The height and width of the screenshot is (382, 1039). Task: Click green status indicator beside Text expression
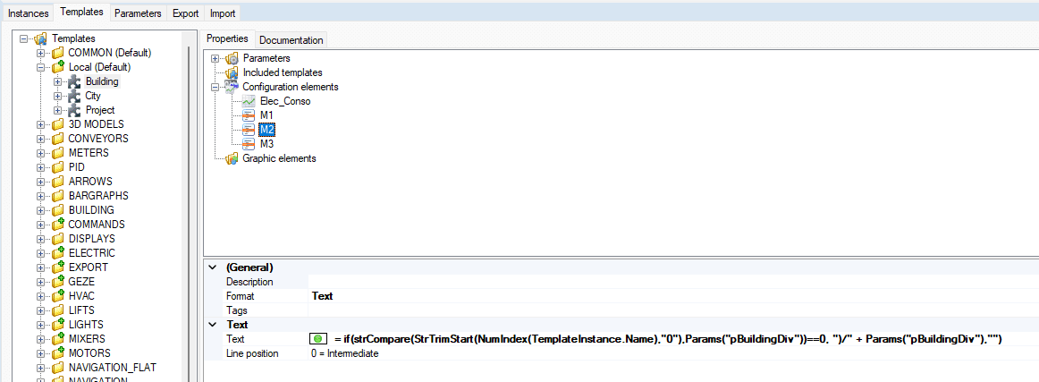[x=318, y=339]
